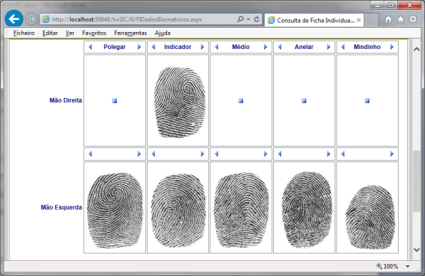The image size is (425, 276).
Task: Click left arrow beside Anelar header
Action: tap(280, 47)
